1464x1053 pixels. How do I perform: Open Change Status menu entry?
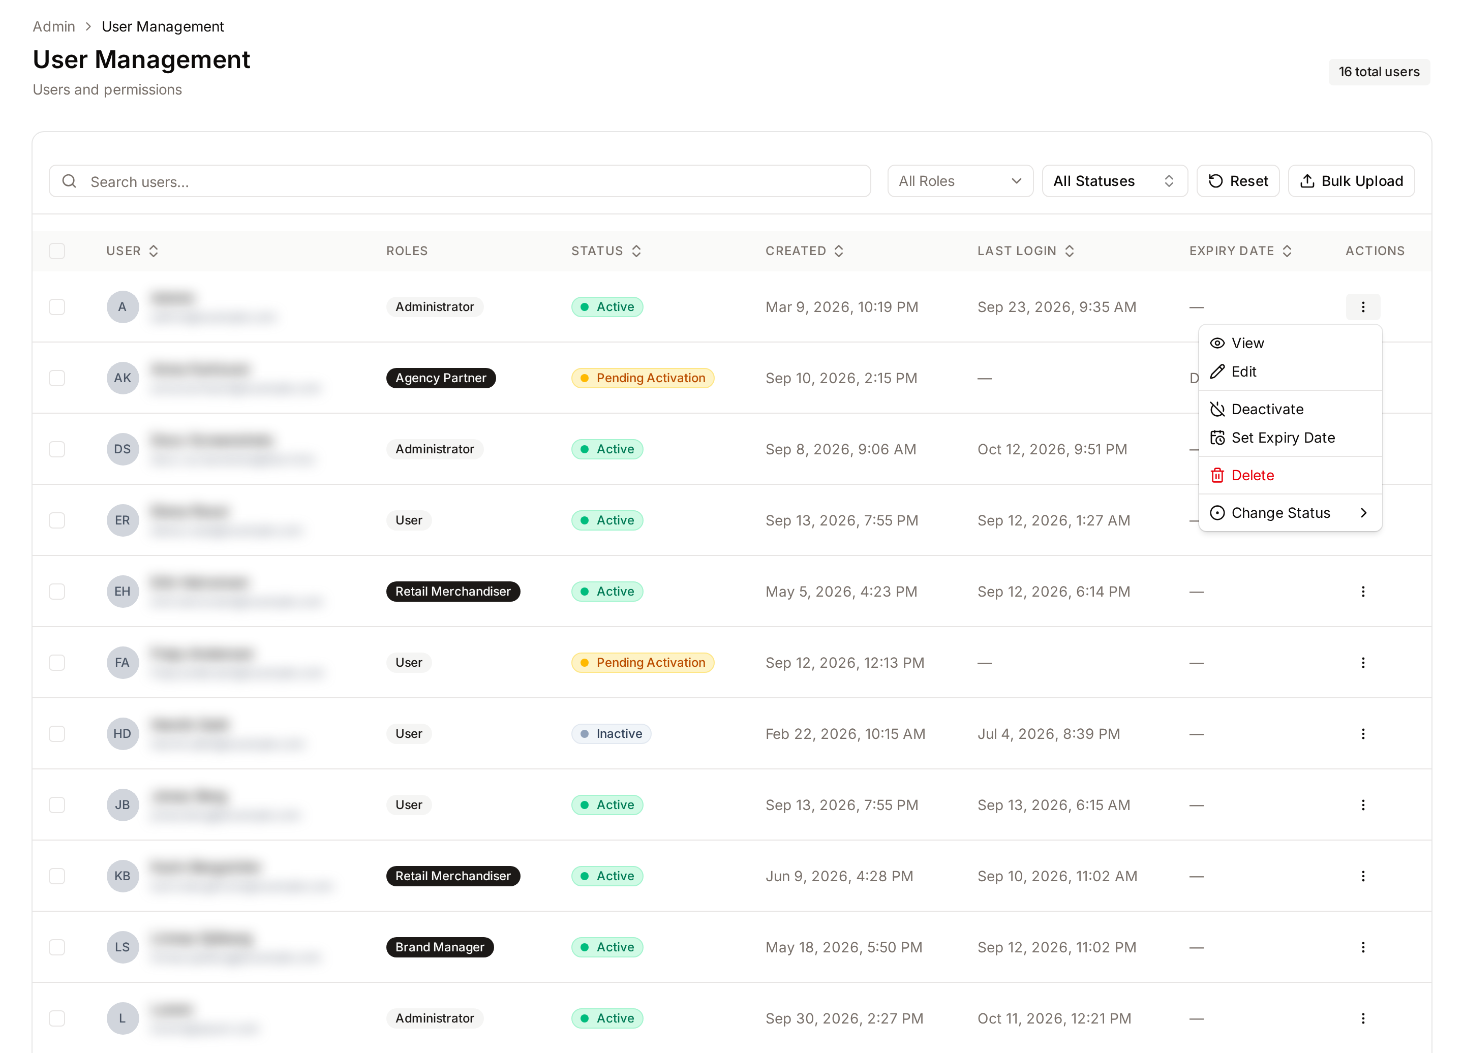1290,513
